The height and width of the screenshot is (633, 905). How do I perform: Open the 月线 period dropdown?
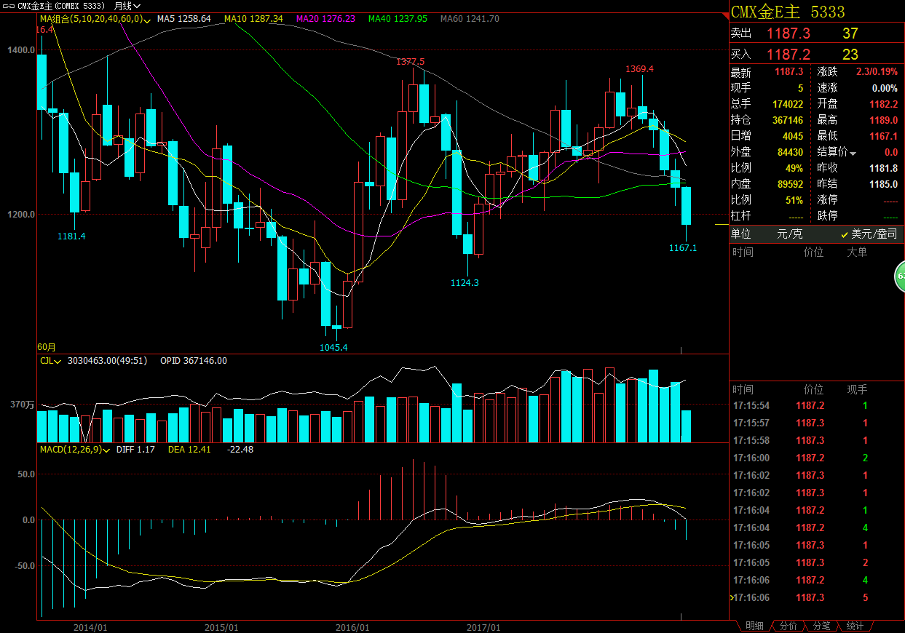pos(127,6)
